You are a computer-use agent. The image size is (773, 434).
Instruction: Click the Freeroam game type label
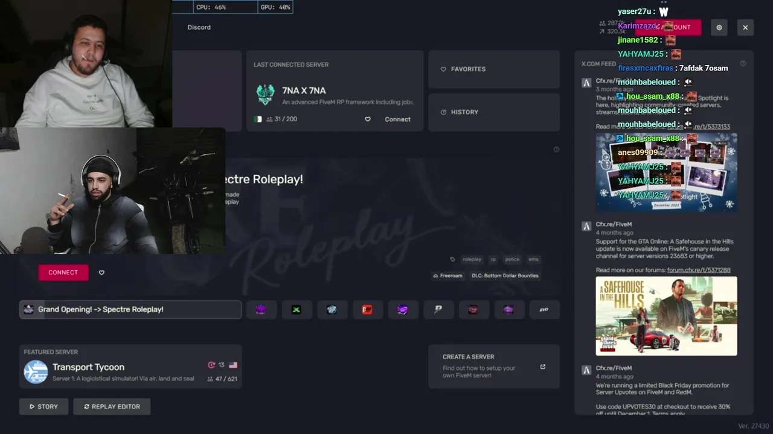447,275
